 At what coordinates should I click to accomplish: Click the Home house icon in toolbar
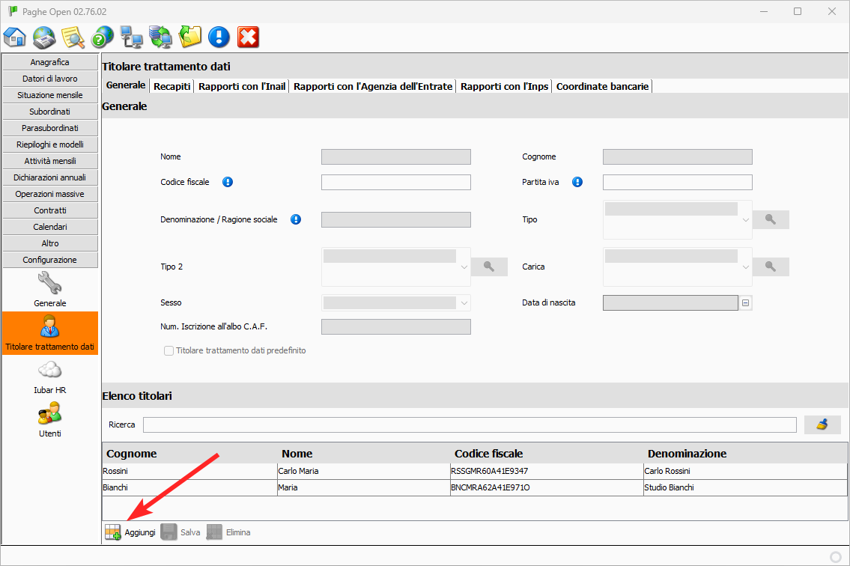click(x=15, y=37)
